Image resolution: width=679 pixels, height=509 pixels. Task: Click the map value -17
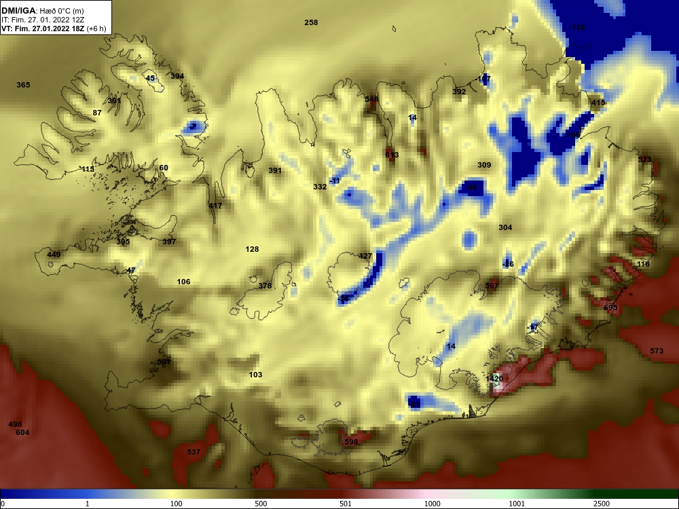click(532, 327)
